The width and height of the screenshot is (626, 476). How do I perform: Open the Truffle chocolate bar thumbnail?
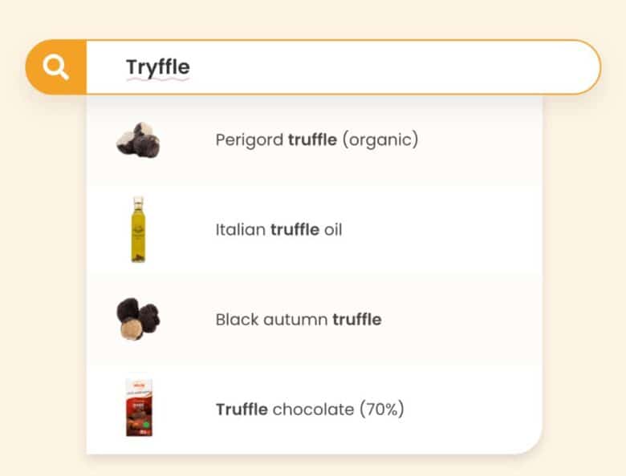coord(138,409)
